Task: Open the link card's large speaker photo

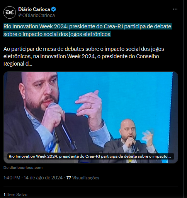Action: (91, 117)
